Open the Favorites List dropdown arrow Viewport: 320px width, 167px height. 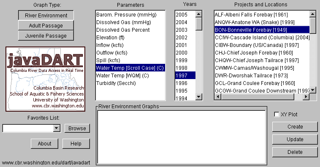(57, 129)
